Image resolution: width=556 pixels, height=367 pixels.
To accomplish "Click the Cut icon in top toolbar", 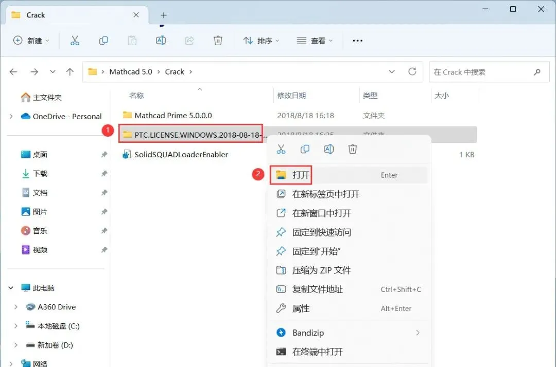I will pyautogui.click(x=75, y=41).
